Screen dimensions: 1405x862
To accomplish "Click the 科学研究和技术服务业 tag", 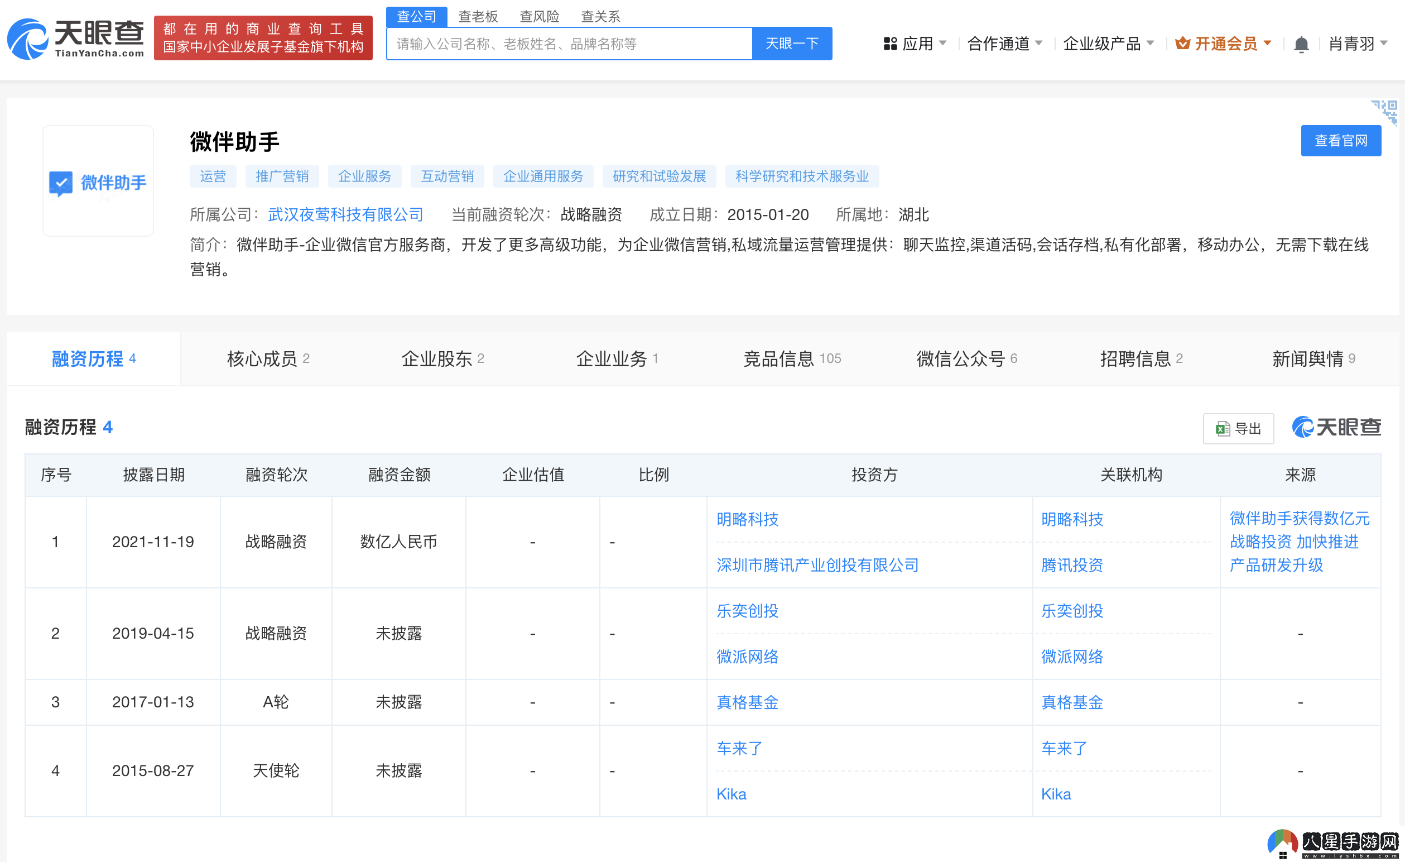I will 802,176.
